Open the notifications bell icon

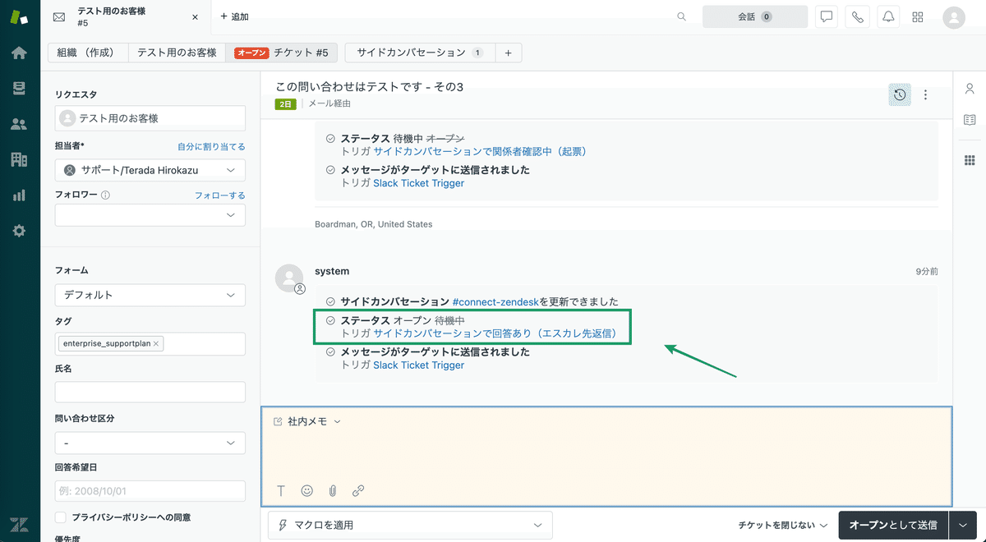887,16
